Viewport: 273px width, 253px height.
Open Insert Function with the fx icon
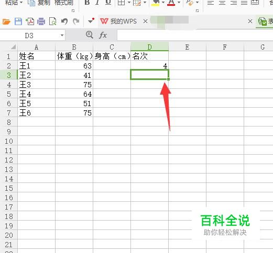103,36
